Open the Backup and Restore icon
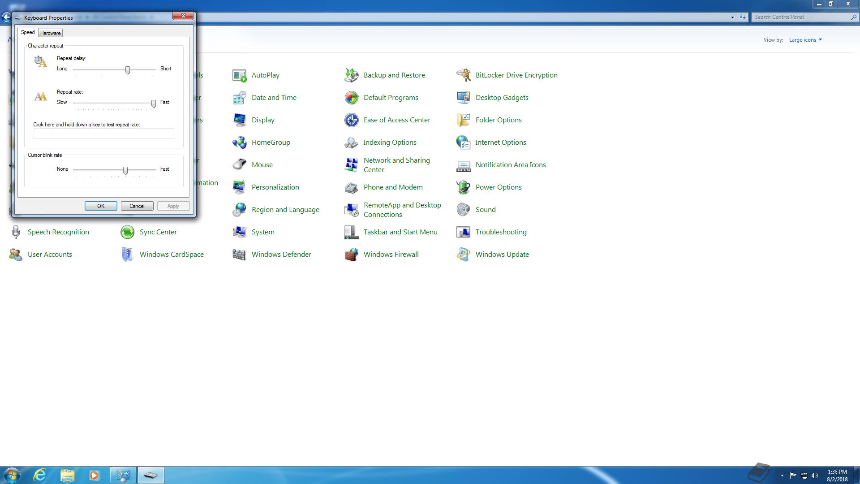Screen dimensions: 860x484 (351, 75)
